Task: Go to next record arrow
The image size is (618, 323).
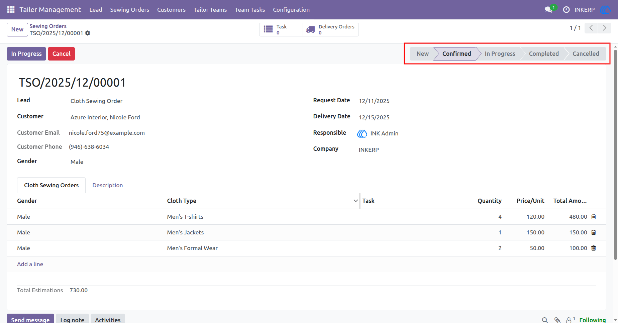Action: [605, 28]
